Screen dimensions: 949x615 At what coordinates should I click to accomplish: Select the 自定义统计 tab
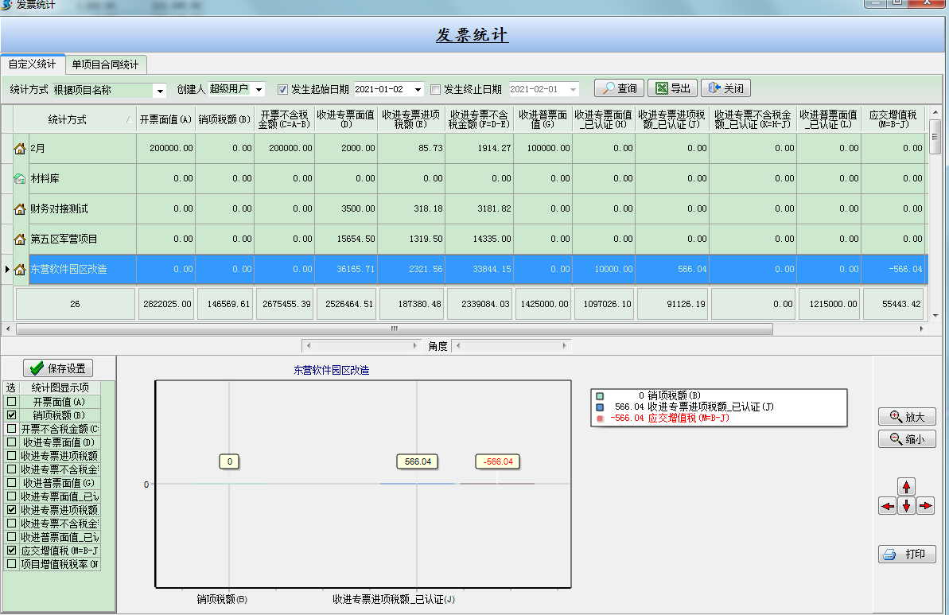[x=33, y=64]
